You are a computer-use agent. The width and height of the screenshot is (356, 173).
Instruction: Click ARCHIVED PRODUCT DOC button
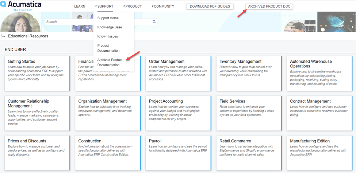click(269, 6)
